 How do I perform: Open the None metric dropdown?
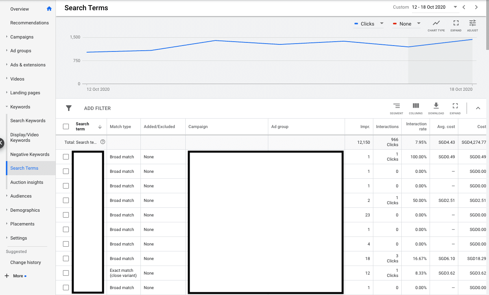(x=407, y=24)
